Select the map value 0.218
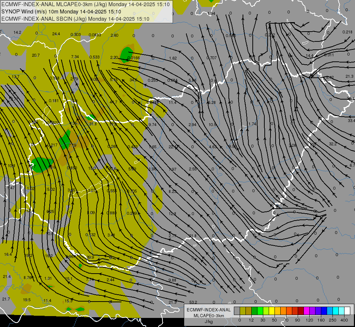 347,32
